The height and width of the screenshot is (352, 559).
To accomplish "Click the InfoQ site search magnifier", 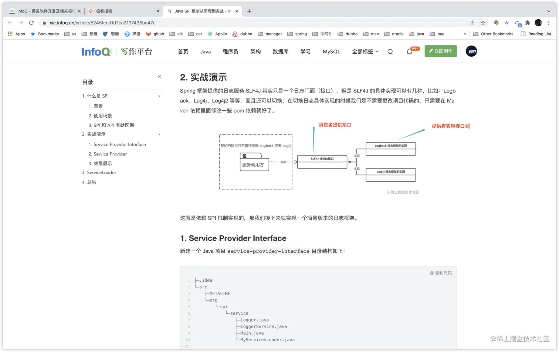I will click(390, 51).
